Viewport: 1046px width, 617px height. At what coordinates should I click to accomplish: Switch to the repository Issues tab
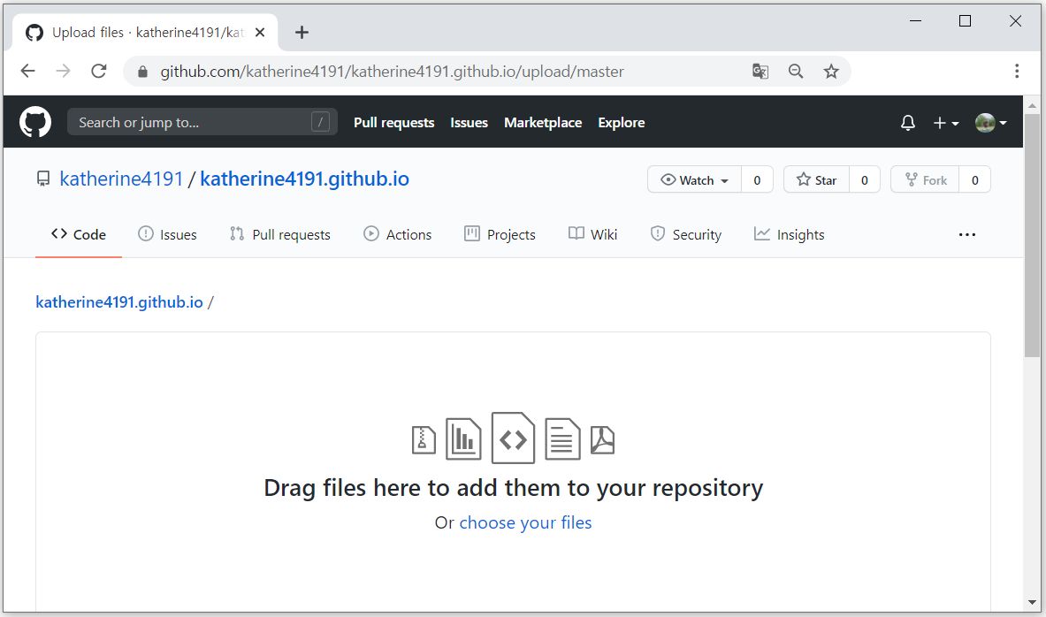167,235
